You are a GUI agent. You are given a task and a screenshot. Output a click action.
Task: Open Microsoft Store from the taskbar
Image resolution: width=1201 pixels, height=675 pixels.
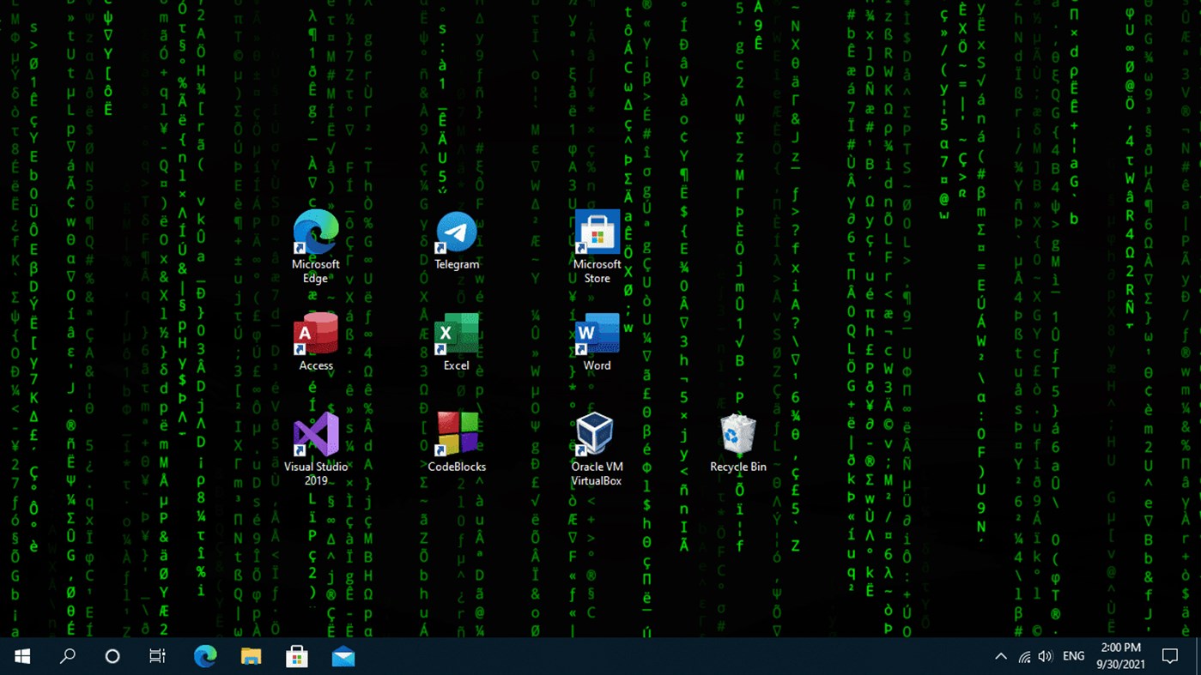[296, 655]
